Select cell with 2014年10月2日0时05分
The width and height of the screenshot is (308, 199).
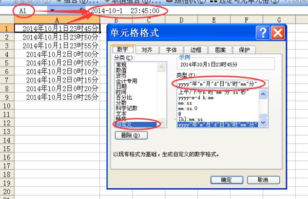coord(57,63)
